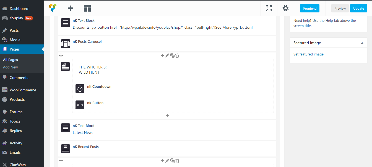This screenshot has height=167, width=372.
Task: Click the "THE WITCHER 3: WILD HUNT" text
Action: [93, 70]
